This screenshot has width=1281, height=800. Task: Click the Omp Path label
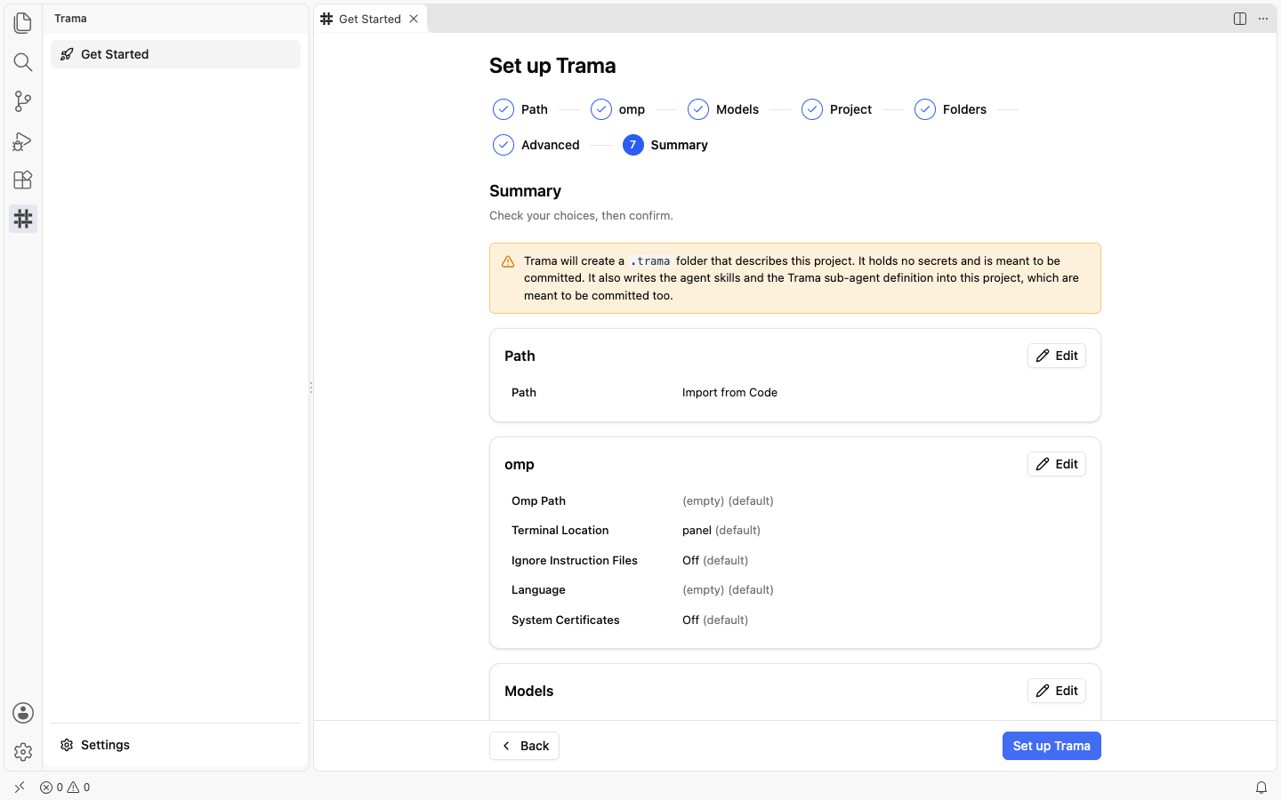coord(538,500)
